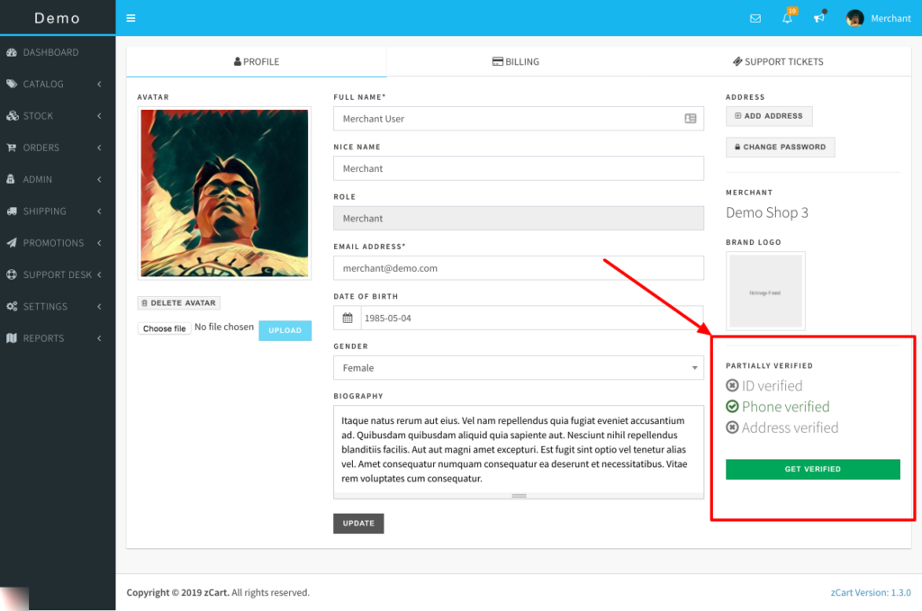922x611 pixels.
Task: Click the Add Address button
Action: point(769,116)
